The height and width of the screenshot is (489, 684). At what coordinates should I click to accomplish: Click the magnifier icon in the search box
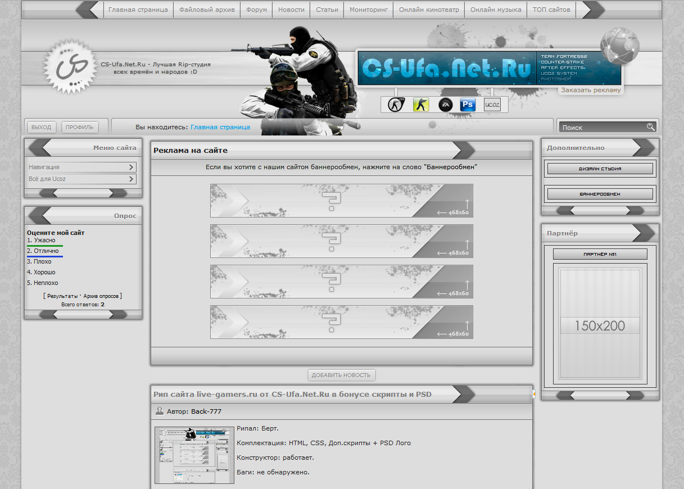pos(650,127)
